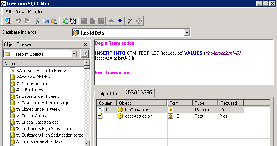
Task: Select % Cases under 1 week target
Action: pos(43,103)
